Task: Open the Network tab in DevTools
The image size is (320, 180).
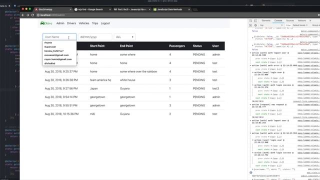Action: [x=302, y=20]
